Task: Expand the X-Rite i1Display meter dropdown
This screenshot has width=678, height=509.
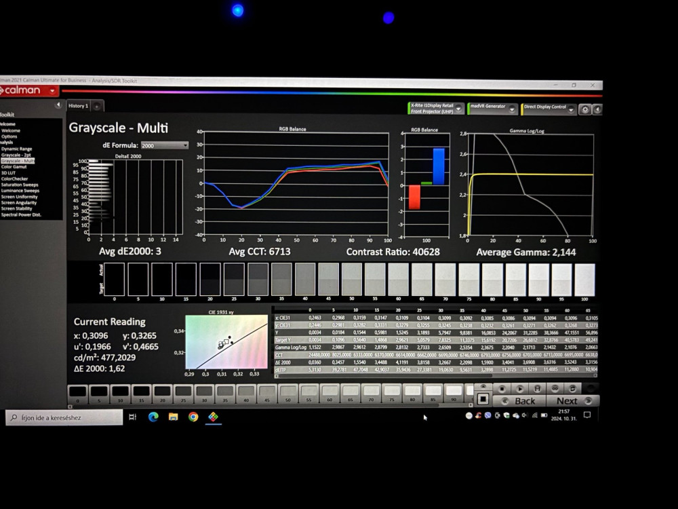Action: (459, 109)
